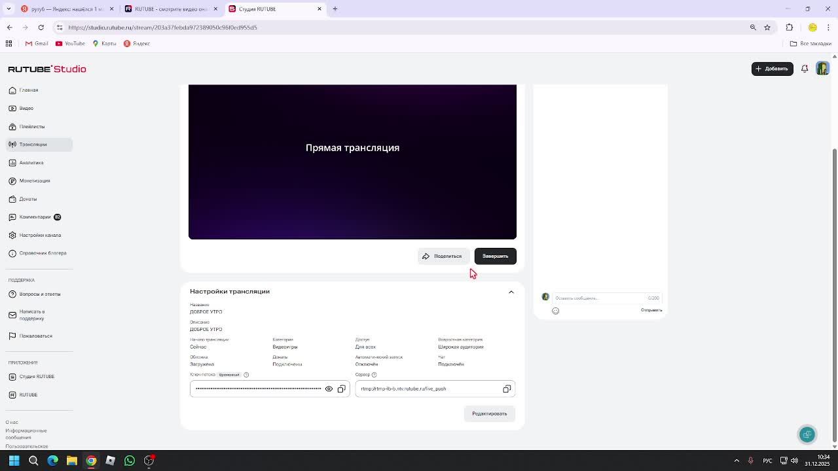Viewport: 838px width, 471px height.
Task: Open WhatsApp from the taskbar
Action: coord(130,461)
